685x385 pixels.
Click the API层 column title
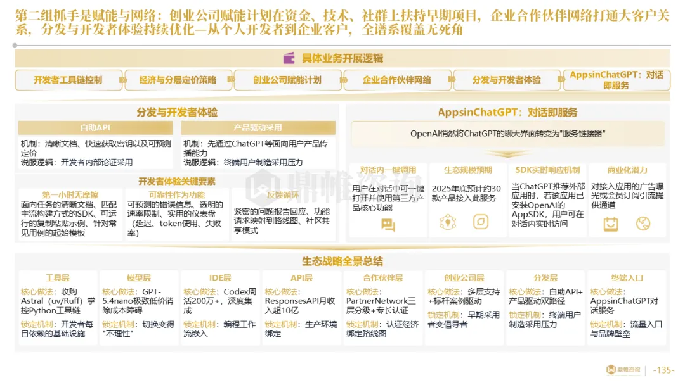click(x=301, y=278)
